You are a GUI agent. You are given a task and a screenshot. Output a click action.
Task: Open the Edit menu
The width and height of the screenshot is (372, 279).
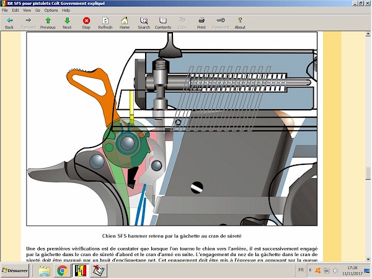coord(15,10)
